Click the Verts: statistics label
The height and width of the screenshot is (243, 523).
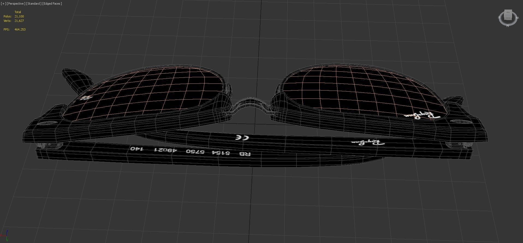(7, 21)
